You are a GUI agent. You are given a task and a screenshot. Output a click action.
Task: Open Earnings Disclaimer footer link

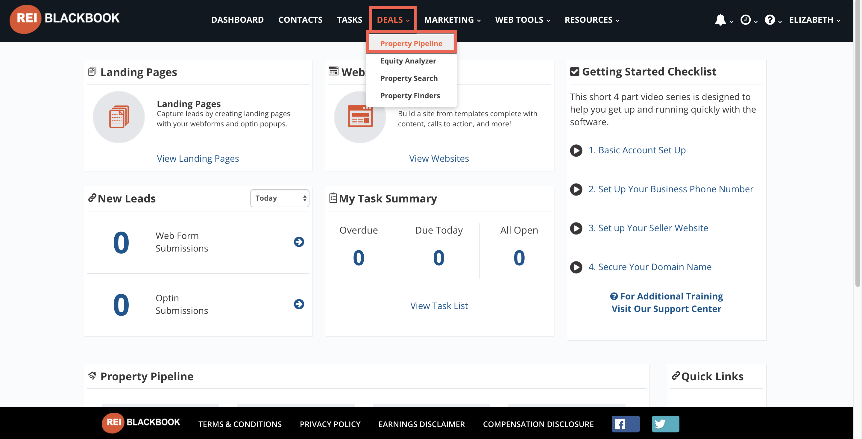click(422, 424)
